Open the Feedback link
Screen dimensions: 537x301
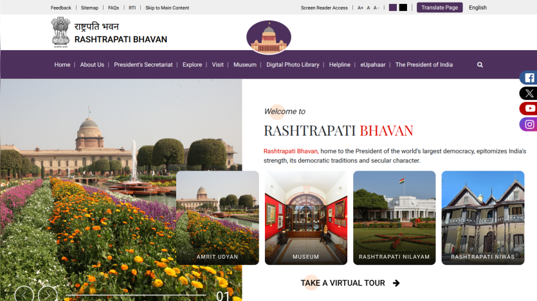[x=61, y=8]
